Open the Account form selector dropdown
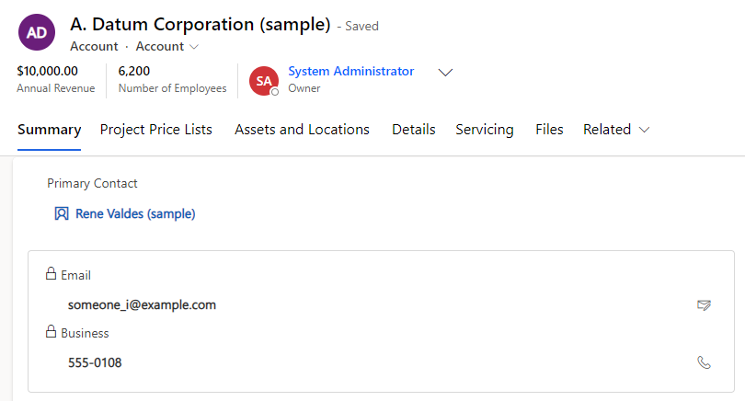Image resolution: width=745 pixels, height=401 pixels. 167,47
